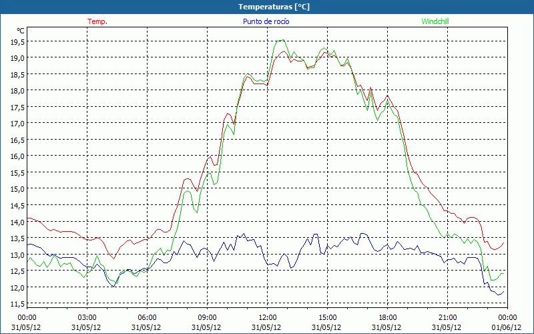Click the 12,5 y-axis value
This screenshot has height=334, width=534.
[17, 271]
